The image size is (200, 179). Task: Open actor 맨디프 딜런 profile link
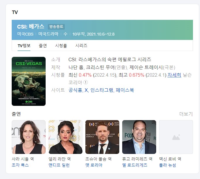(x=59, y=165)
